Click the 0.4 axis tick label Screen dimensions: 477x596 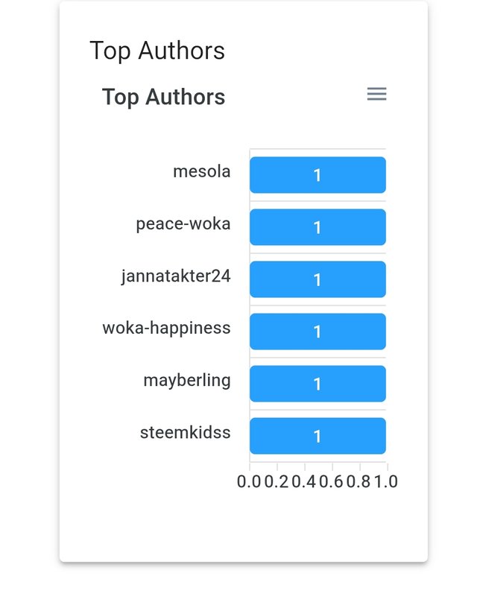(x=304, y=481)
